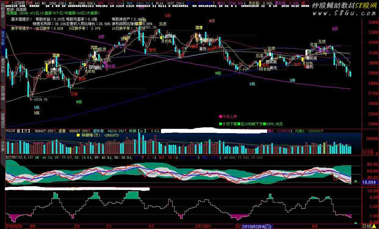
Task: Click the 2975.26元 legend value
Action: [274, 124]
